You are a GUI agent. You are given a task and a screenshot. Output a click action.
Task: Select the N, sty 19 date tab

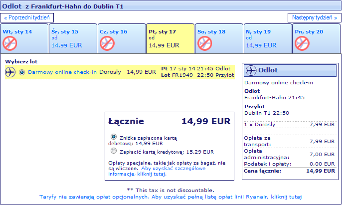[x=268, y=38]
